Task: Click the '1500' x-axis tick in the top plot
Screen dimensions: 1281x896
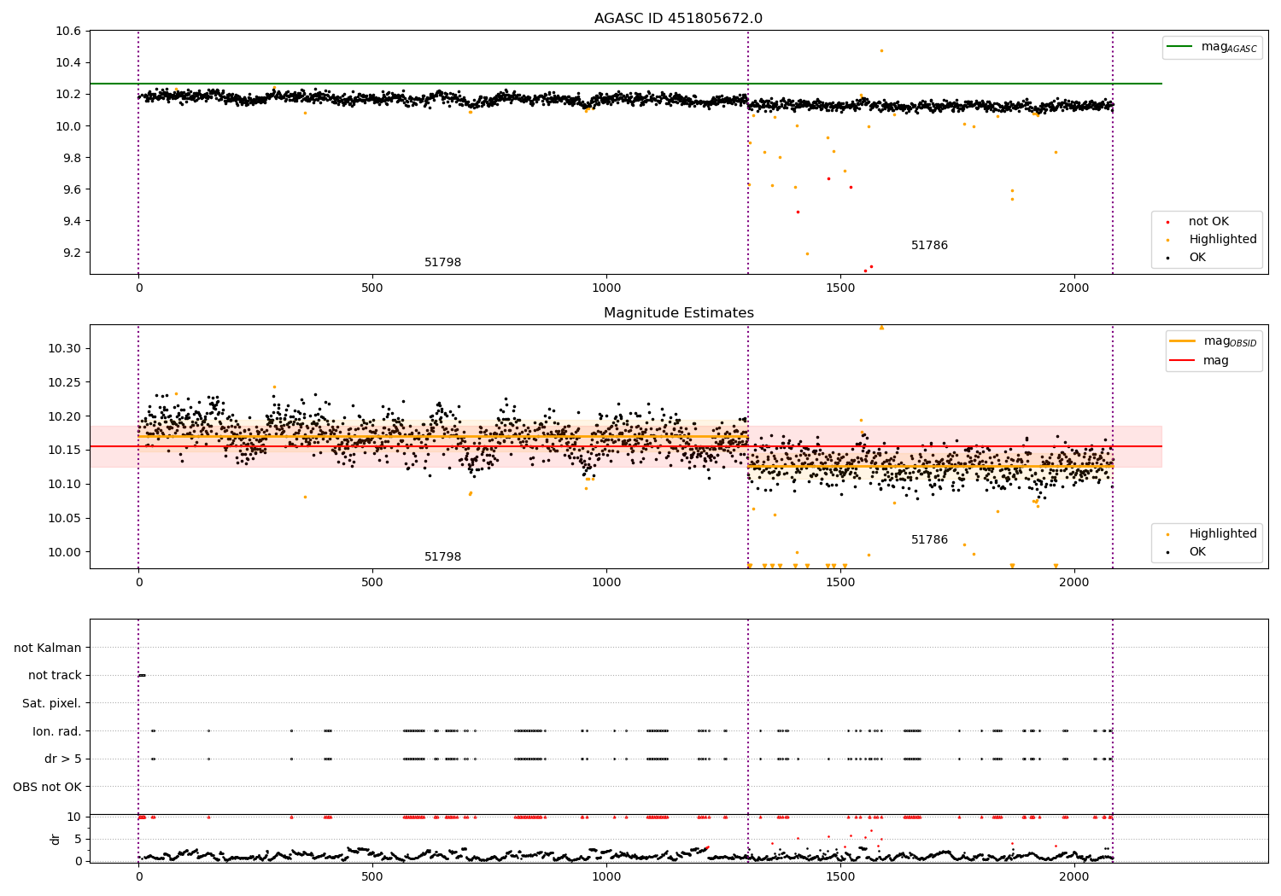Action: tap(840, 288)
